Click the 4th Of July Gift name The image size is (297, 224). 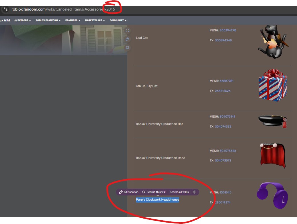[147, 86]
